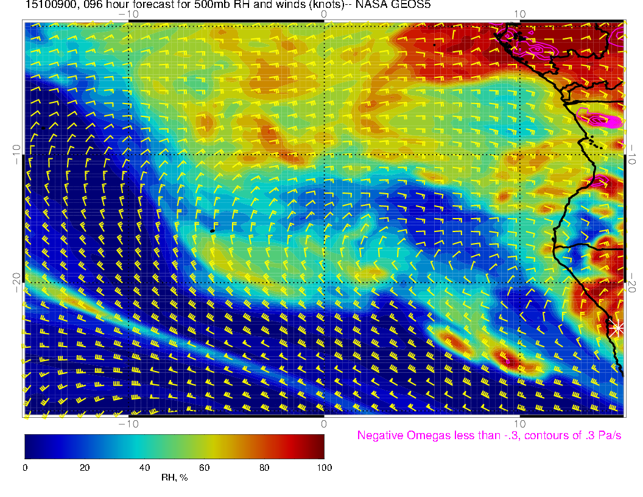Click the red humidity blob near the bottom
This screenshot has height=497, width=643.
point(455,345)
